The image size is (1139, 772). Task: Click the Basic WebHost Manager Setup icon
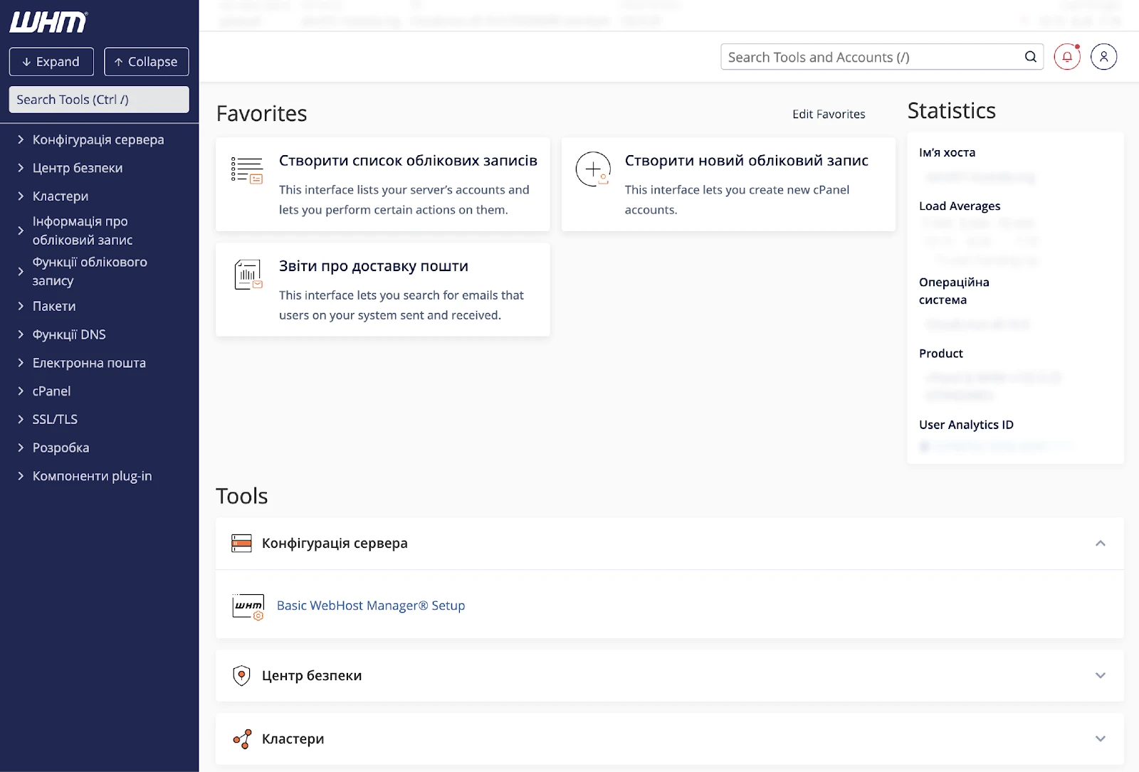(x=248, y=606)
